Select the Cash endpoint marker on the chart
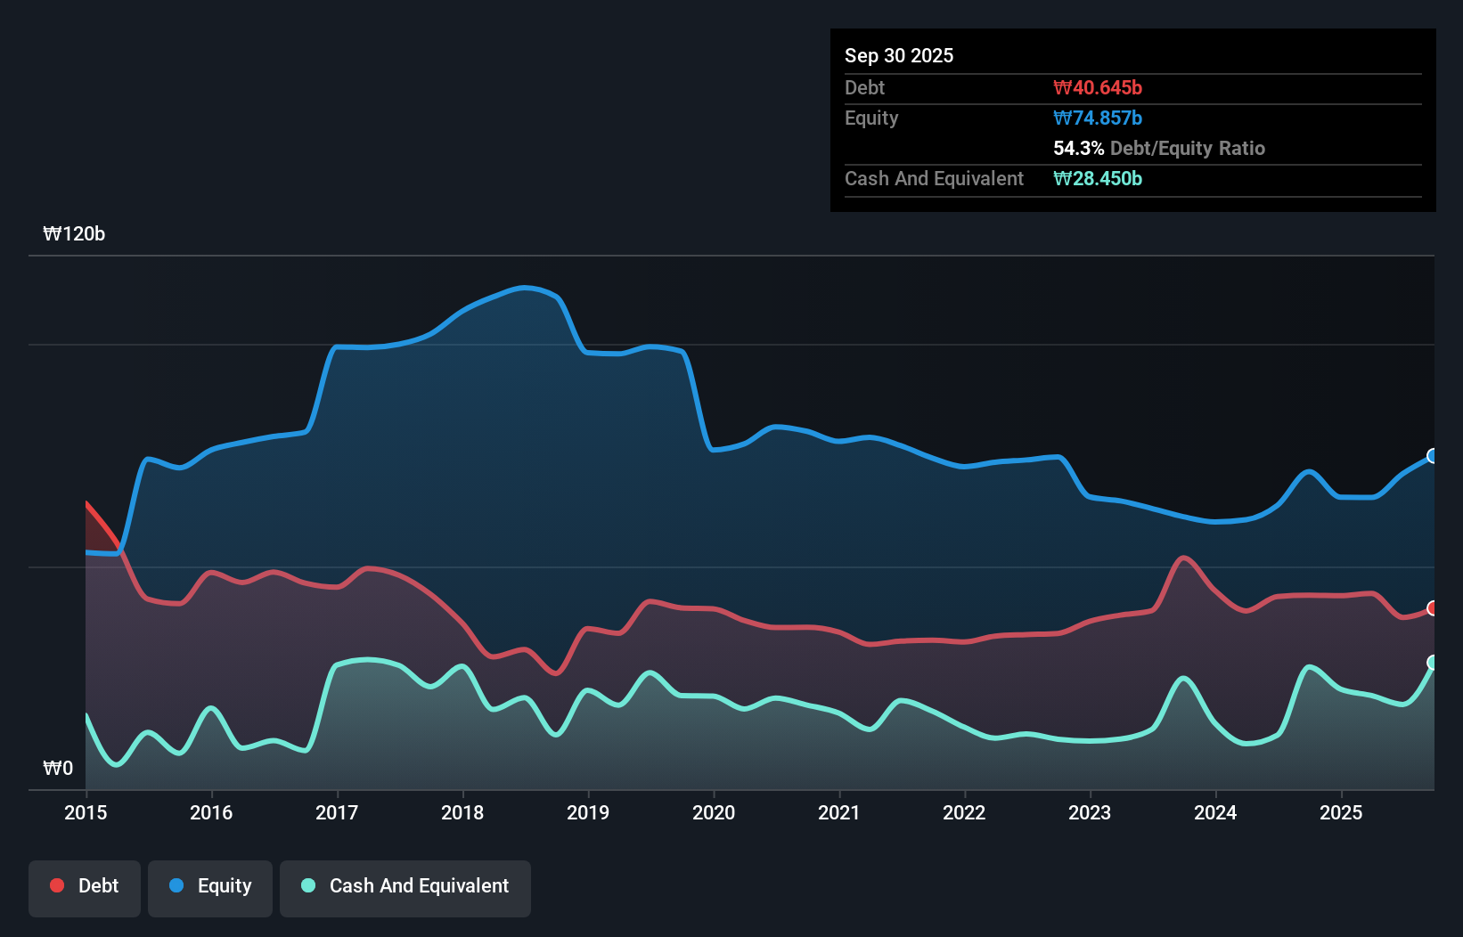Screen dimensions: 1463x937 (x=1433, y=663)
